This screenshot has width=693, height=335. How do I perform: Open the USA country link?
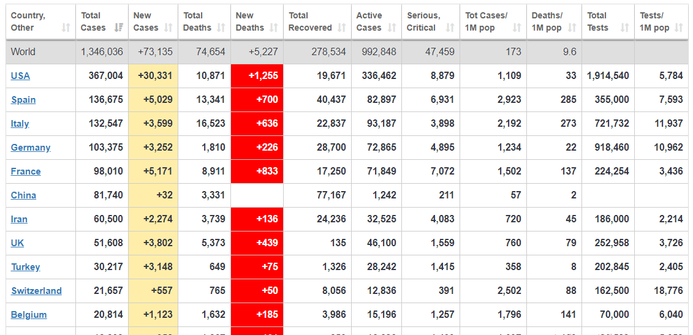click(x=20, y=75)
